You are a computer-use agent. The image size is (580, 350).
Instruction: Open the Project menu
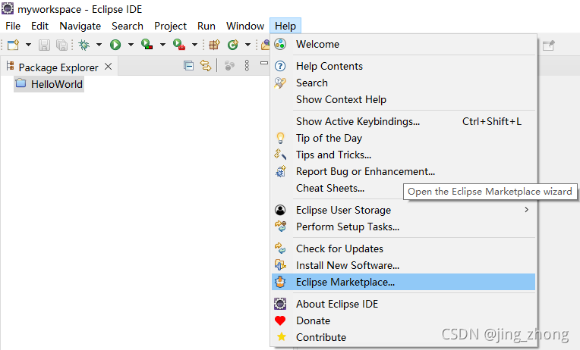click(x=170, y=27)
